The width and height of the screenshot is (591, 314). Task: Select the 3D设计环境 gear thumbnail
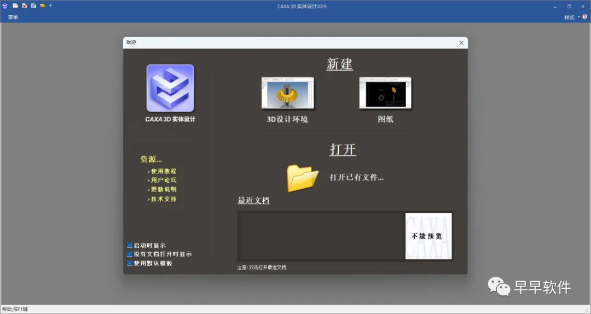[288, 93]
